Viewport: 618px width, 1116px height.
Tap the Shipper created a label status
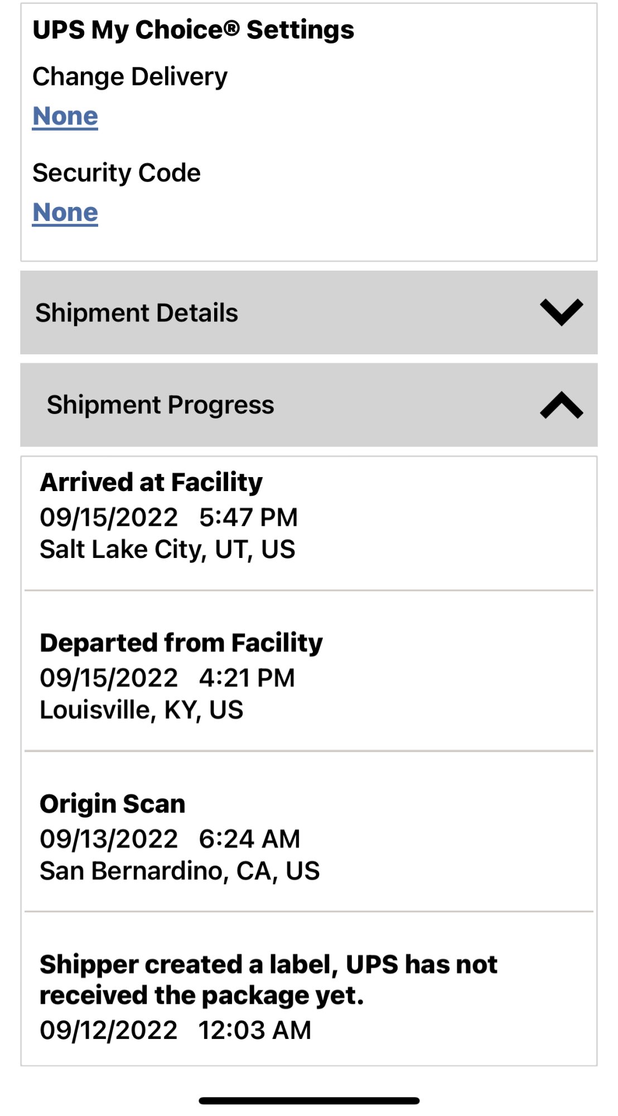pos(268,979)
